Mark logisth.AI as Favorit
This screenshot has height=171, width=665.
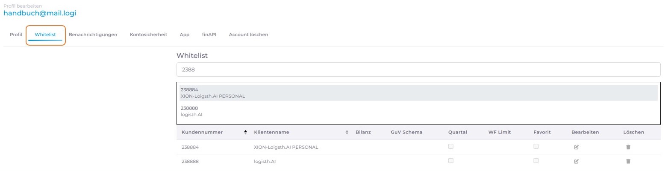coord(536,161)
